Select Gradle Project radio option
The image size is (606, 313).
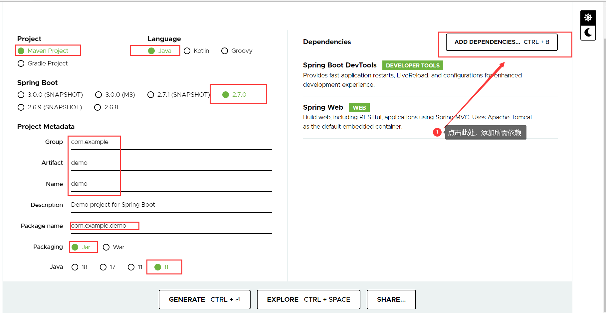click(43, 63)
